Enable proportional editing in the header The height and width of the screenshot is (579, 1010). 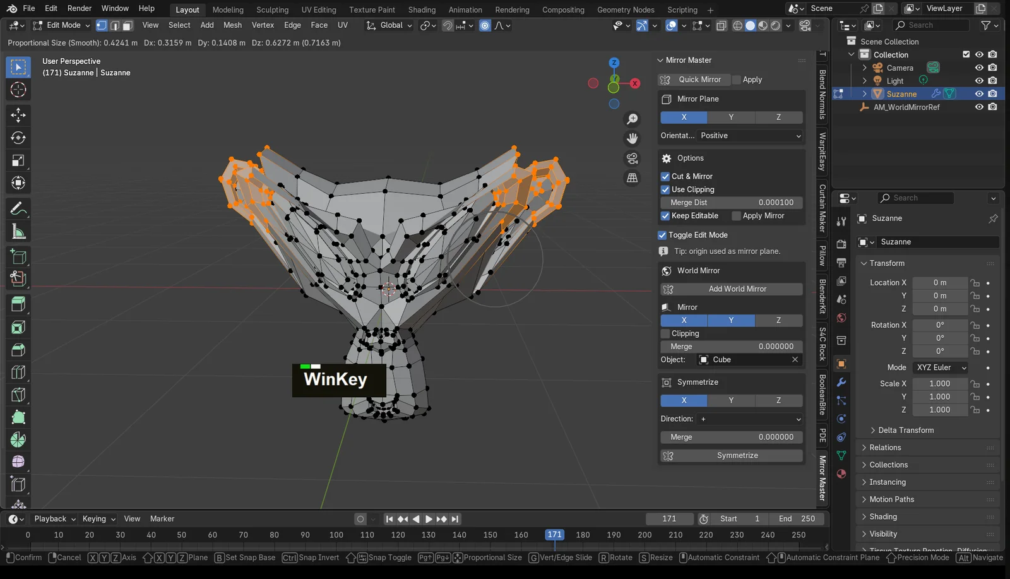[484, 25]
